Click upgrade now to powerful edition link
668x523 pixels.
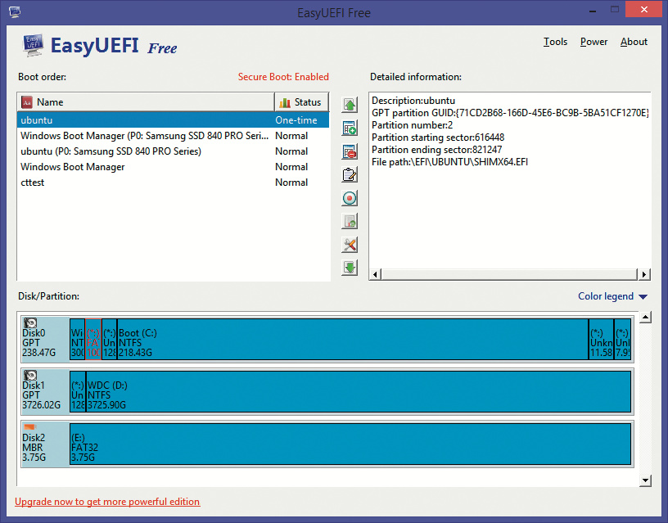coord(107,502)
